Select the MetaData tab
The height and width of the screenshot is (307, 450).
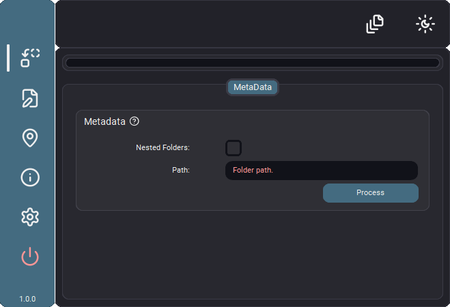(x=253, y=87)
